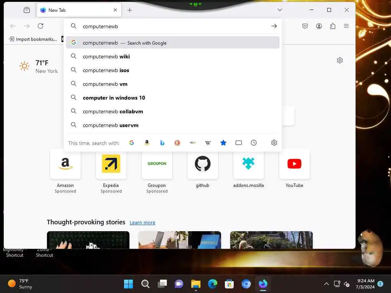
Task: Open the taskbar weather widget 75°F Sunny
Action: pyautogui.click(x=20, y=284)
